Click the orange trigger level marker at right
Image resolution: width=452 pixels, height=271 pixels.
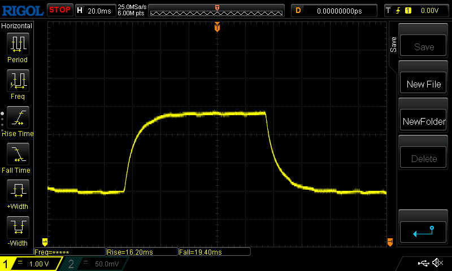(x=390, y=242)
